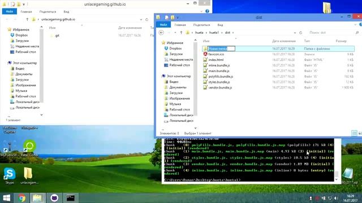The image size is (362, 203).
Task: Open Command Prompt from the taskbar
Action: [x=70, y=198]
